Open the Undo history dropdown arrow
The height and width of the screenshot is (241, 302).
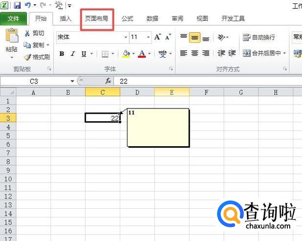[x=35, y=5]
